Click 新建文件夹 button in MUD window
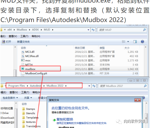This screenshot has width=150, height=128. coord(23,42)
